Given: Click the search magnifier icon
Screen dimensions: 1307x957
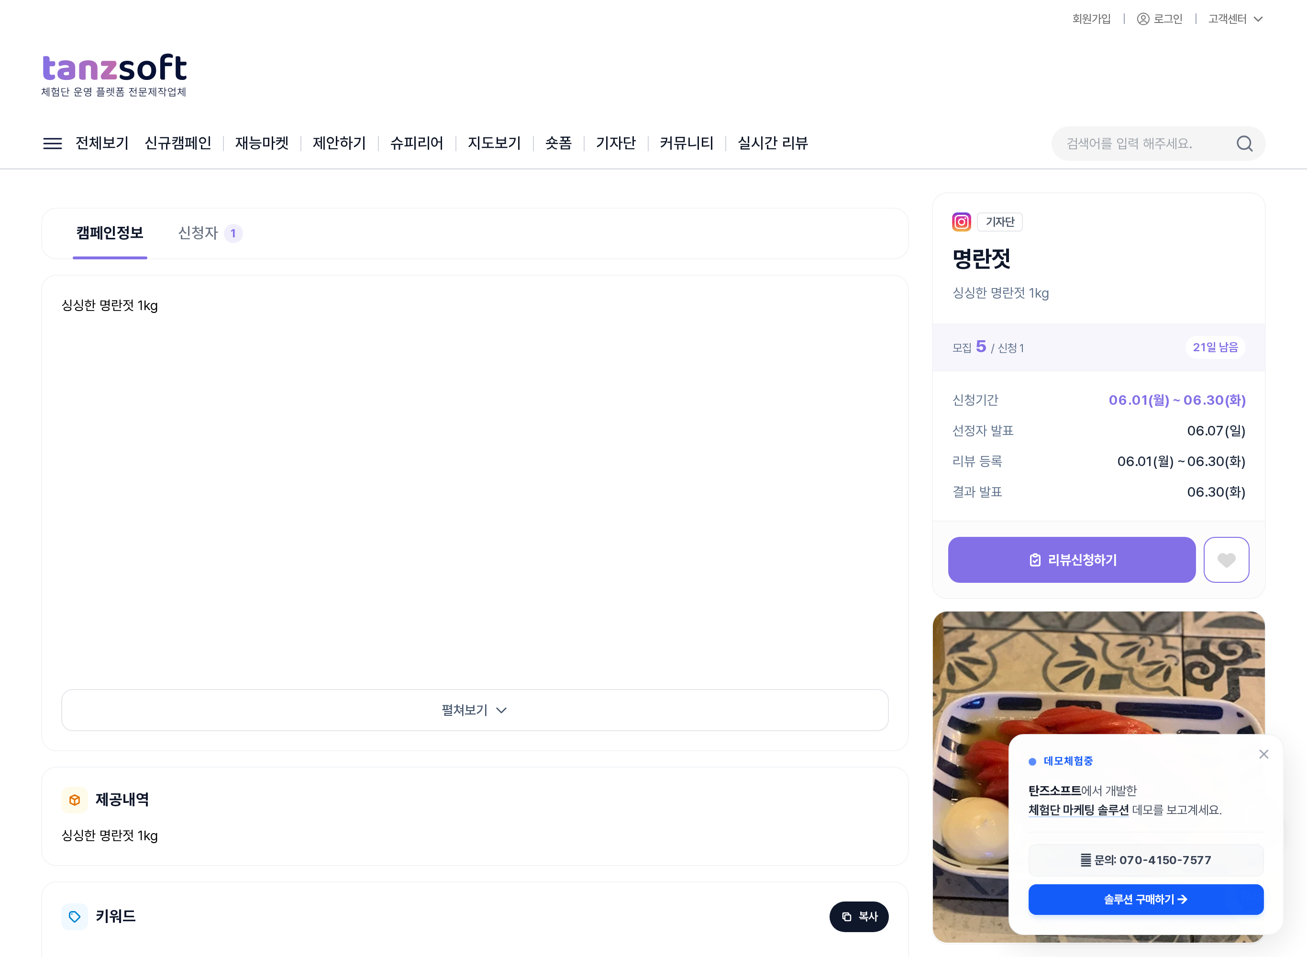Looking at the screenshot, I should click(x=1244, y=144).
